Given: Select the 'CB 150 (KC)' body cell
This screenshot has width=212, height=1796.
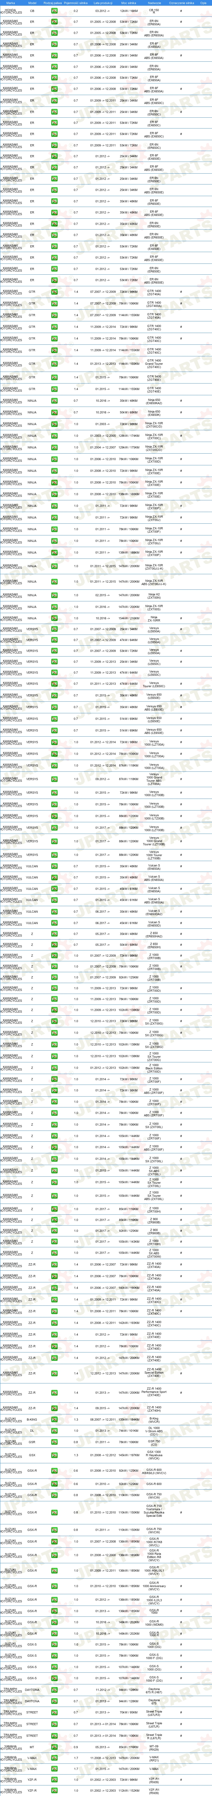Looking at the screenshot, I should click(154, 11).
